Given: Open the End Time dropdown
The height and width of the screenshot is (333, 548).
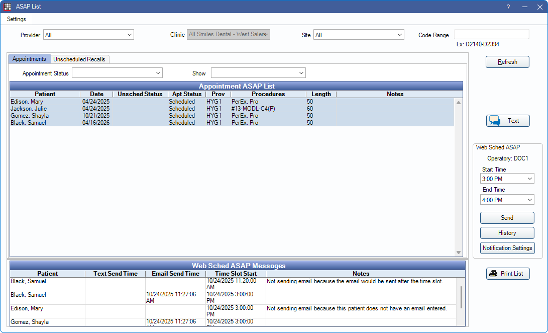Looking at the screenshot, I should (507, 200).
